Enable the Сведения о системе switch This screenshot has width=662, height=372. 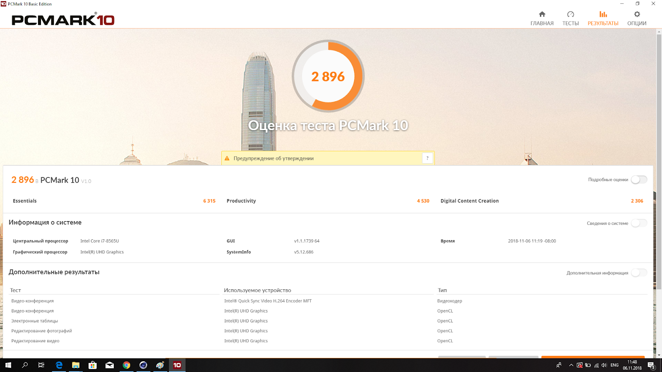click(x=639, y=223)
